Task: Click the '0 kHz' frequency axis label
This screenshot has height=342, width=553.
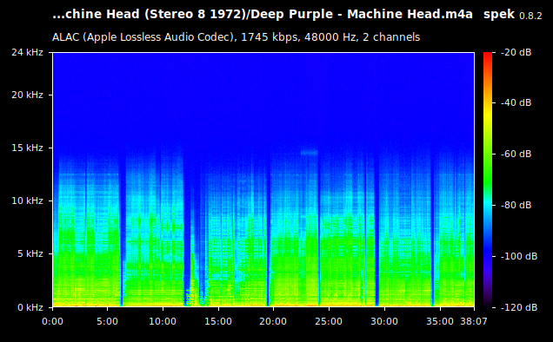Action: 30,307
